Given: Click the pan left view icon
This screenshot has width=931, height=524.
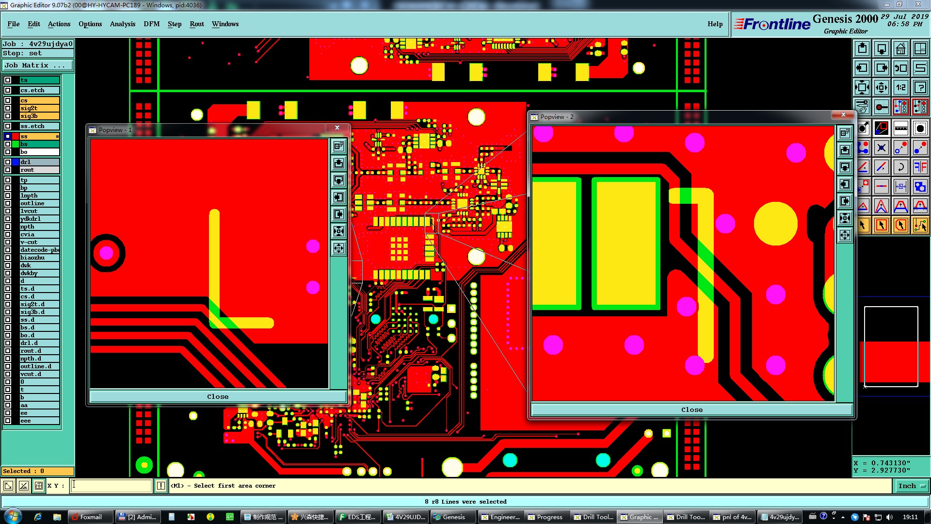Looking at the screenshot, I should [x=862, y=68].
